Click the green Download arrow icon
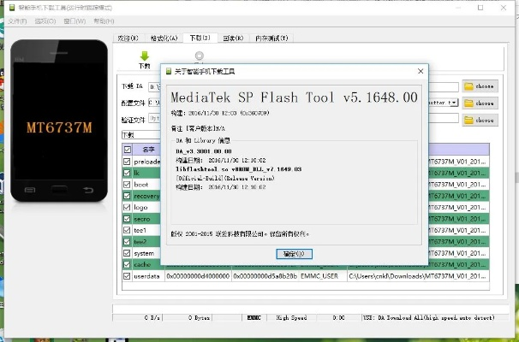Screen dimensions: 519x342 click(x=143, y=56)
